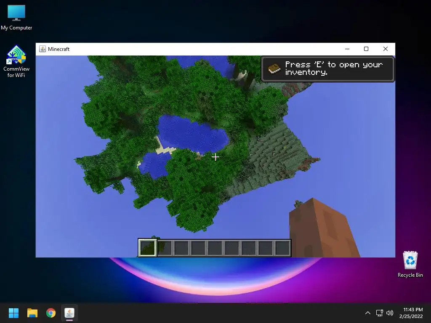431x323 pixels.
Task: Open My Computer desktop icon
Action: coord(16,17)
